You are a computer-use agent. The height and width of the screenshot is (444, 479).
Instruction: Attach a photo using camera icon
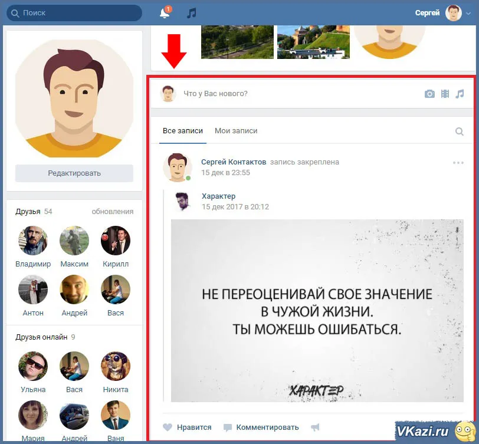tap(429, 94)
